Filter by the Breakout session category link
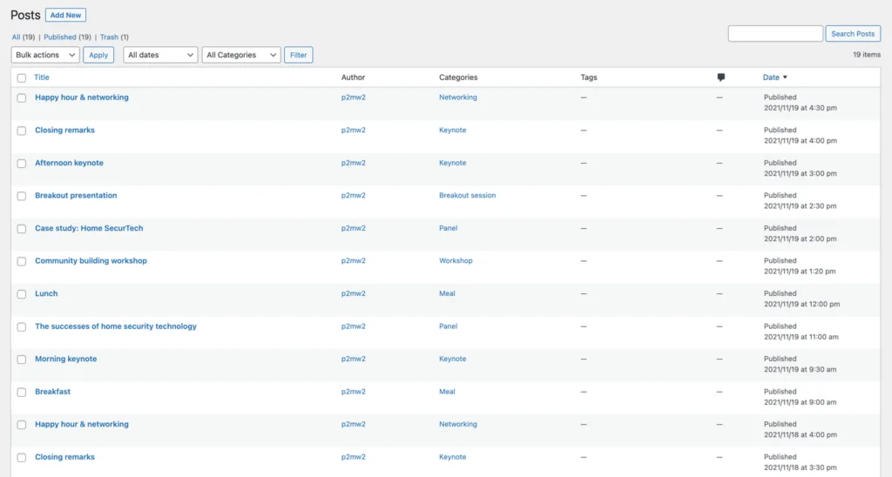892x477 pixels. [467, 196]
